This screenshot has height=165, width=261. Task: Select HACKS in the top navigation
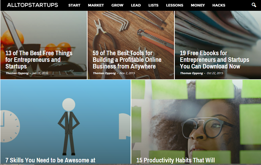click(219, 5)
